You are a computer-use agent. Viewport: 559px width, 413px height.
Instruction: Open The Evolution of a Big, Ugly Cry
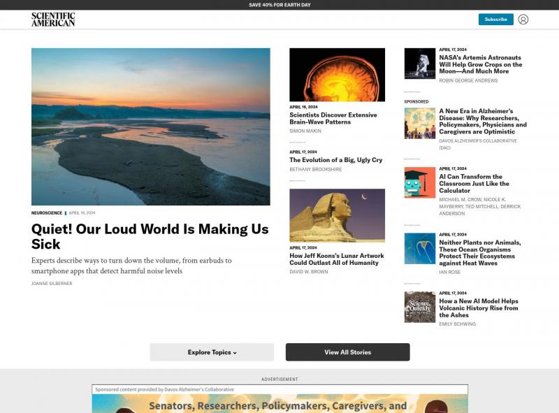coord(336,160)
